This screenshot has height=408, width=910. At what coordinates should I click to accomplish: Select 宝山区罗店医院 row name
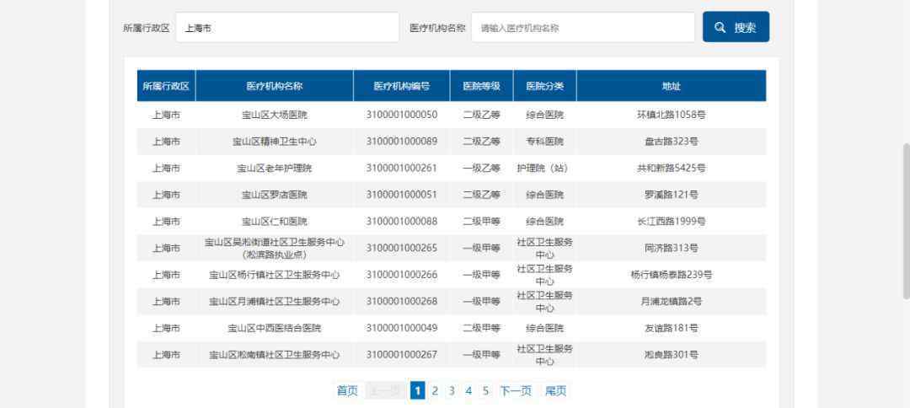[x=275, y=195]
